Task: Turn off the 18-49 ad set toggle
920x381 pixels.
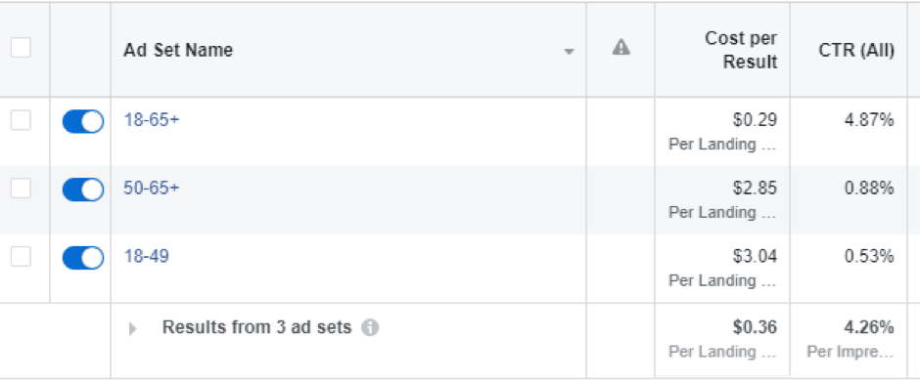Action: [x=83, y=258]
